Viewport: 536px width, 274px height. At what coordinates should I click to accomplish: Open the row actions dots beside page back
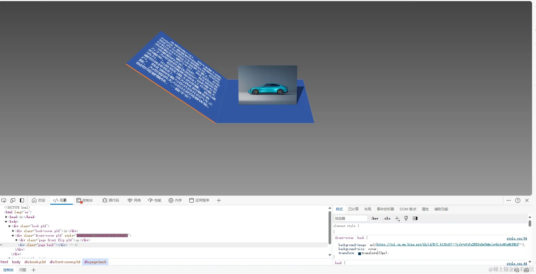pos(1,245)
